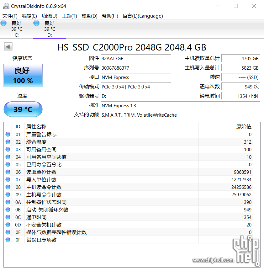264x271 pixels.
Task: Open the 帮助(H) menu
Action: (x=110, y=16)
